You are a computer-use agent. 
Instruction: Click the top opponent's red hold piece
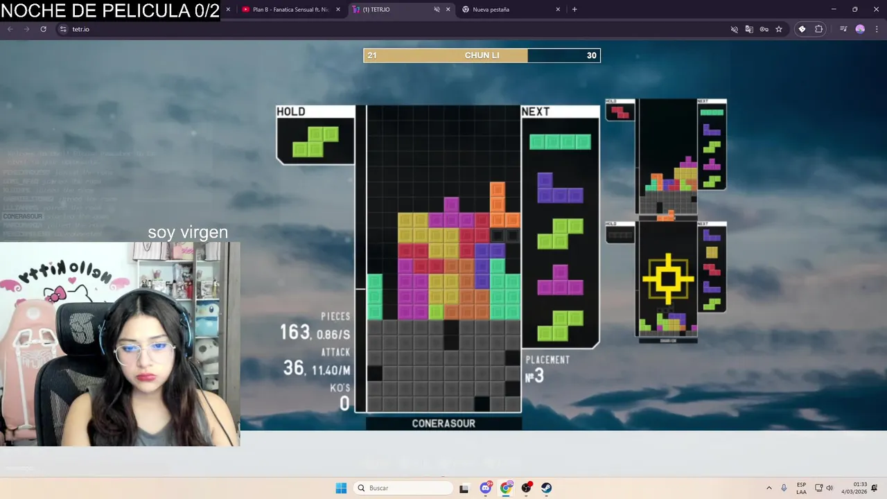pos(620,111)
